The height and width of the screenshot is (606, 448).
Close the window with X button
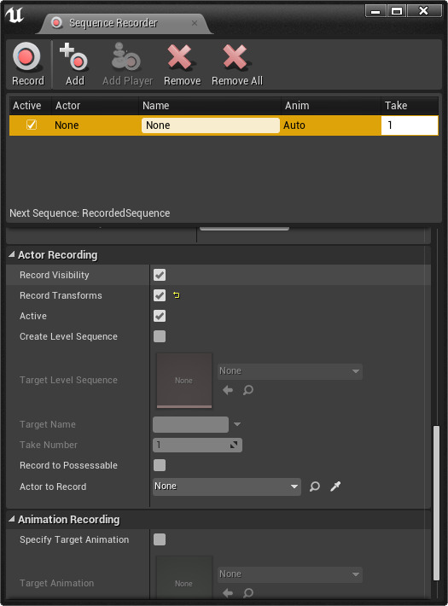click(424, 11)
